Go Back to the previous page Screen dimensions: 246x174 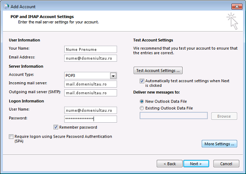170,164
